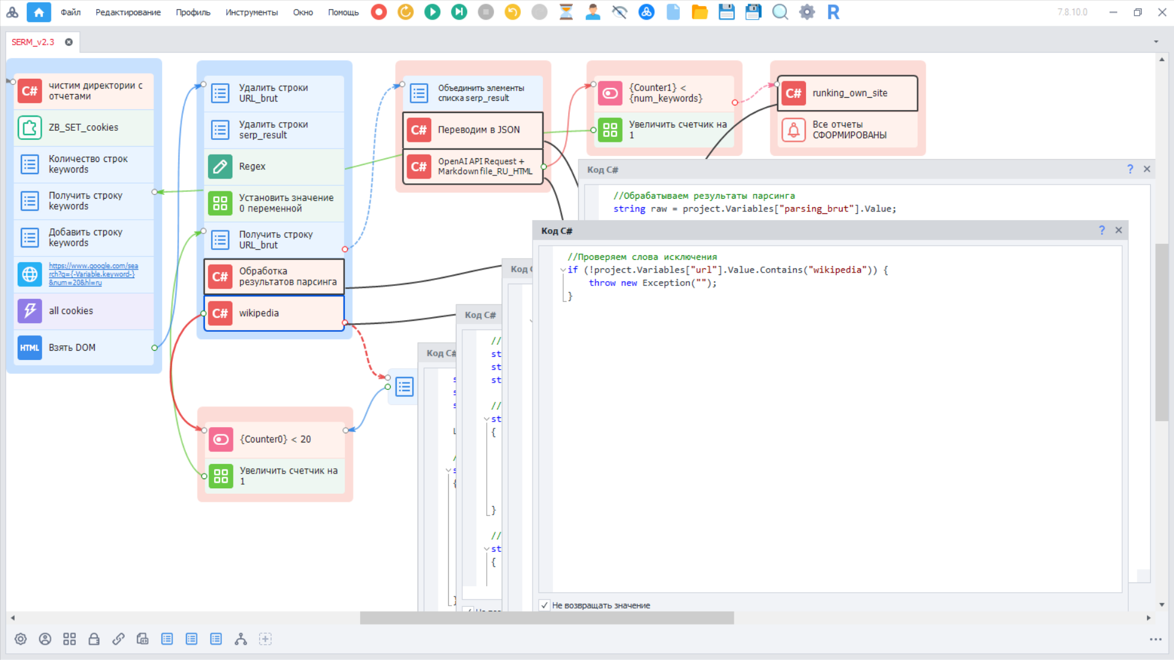Click the blue Home button
This screenshot has height=660, width=1174.
tap(39, 12)
